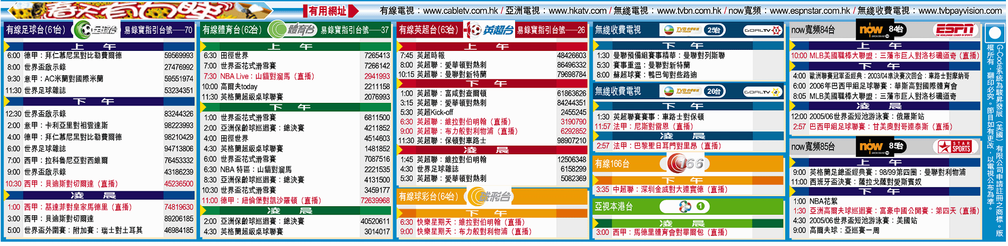Click the 1:30 亞洲高爾夫球巡迴賽（直播） row

pos(885,211)
